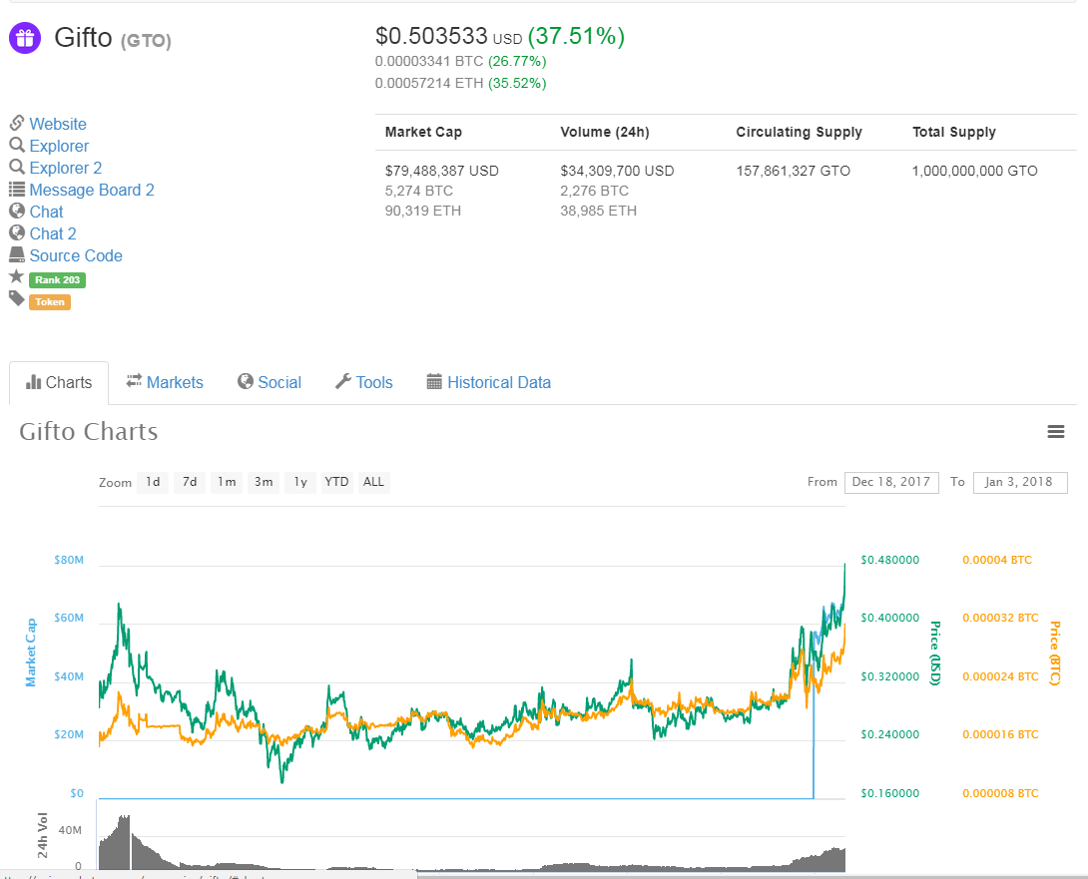
Task: Open the Explorer link
Action: pyautogui.click(x=59, y=146)
